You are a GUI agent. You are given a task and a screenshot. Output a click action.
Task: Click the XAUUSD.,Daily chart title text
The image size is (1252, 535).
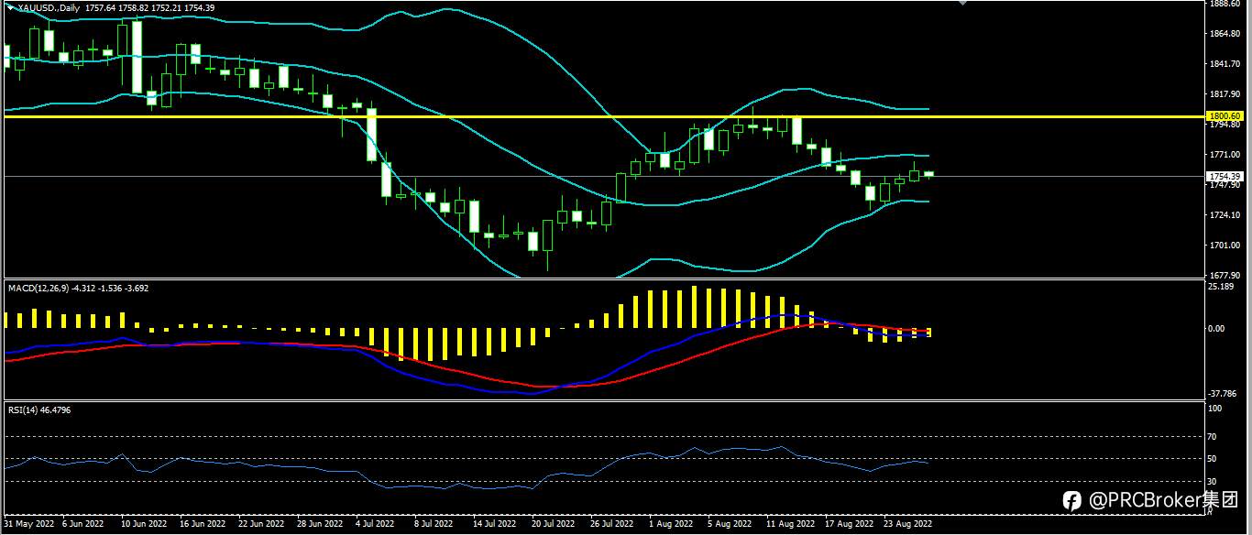coord(50,7)
